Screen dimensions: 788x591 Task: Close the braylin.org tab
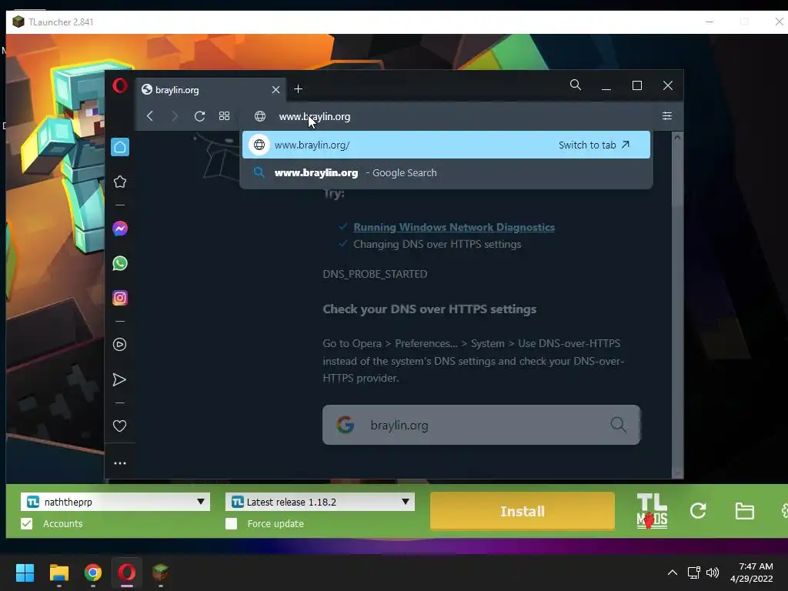click(275, 89)
